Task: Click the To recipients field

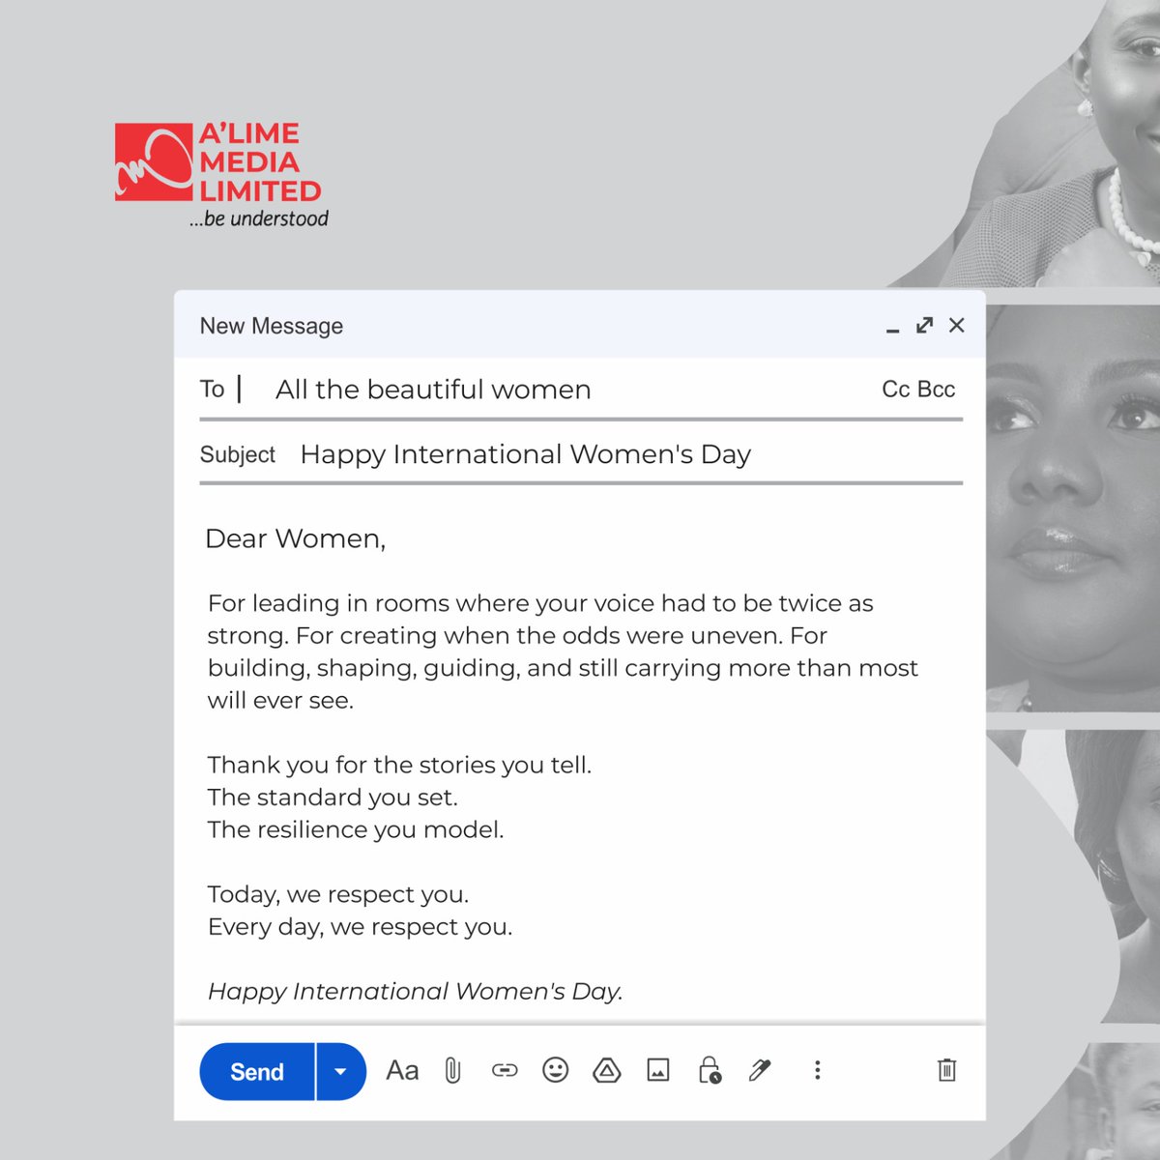Action: pyautogui.click(x=581, y=390)
